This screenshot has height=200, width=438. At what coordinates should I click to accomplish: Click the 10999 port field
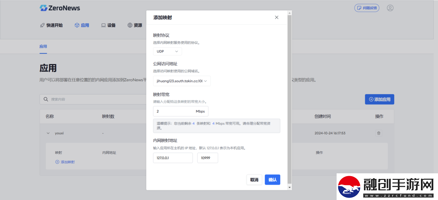click(x=208, y=158)
